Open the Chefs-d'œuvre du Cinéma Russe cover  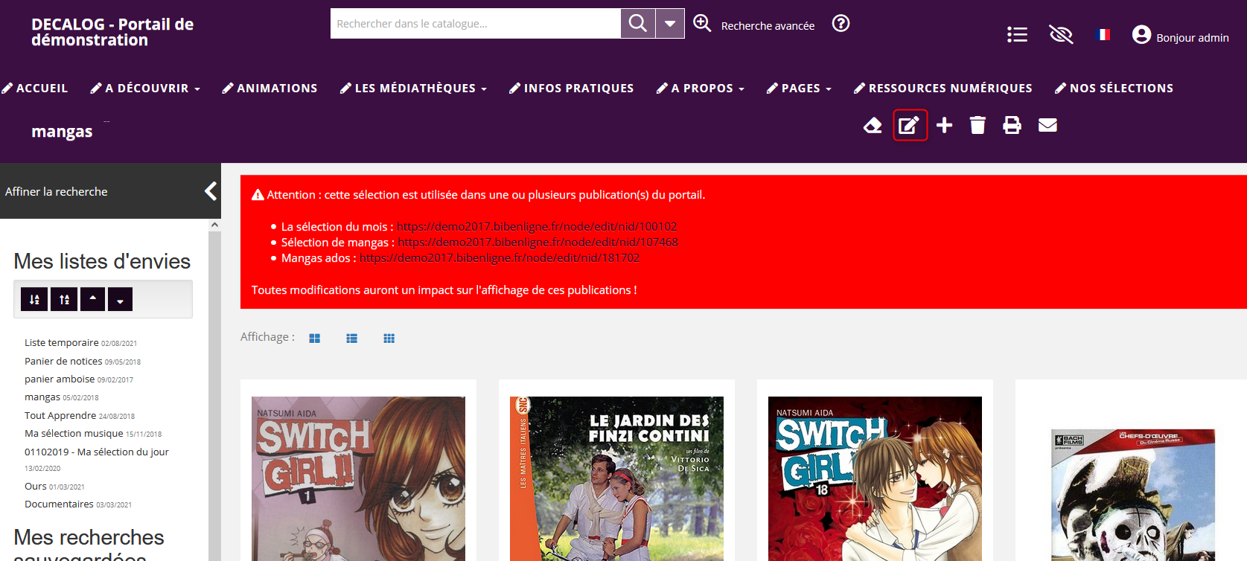[1133, 495]
